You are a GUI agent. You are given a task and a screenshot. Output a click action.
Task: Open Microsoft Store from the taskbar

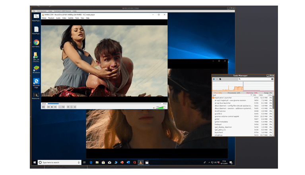point(103,162)
